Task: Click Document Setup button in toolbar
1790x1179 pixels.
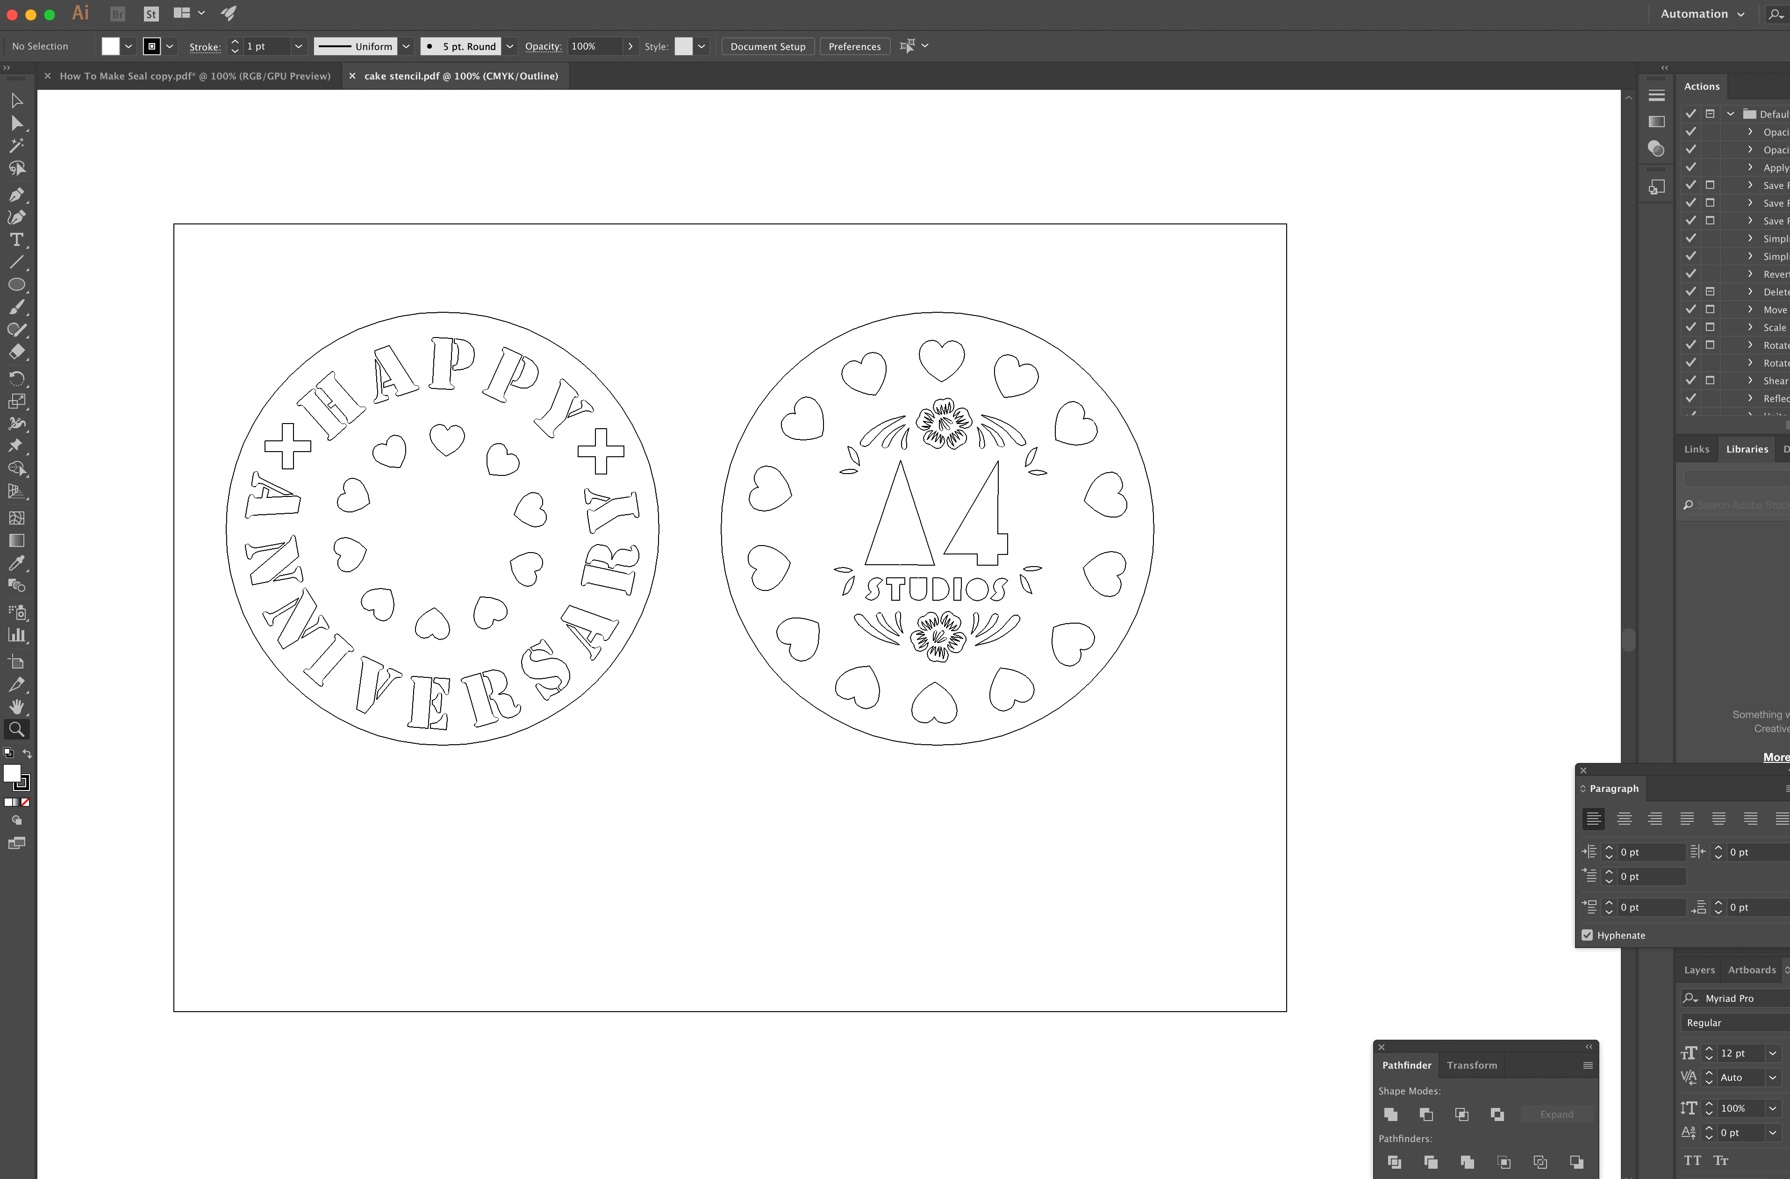Action: coord(768,46)
